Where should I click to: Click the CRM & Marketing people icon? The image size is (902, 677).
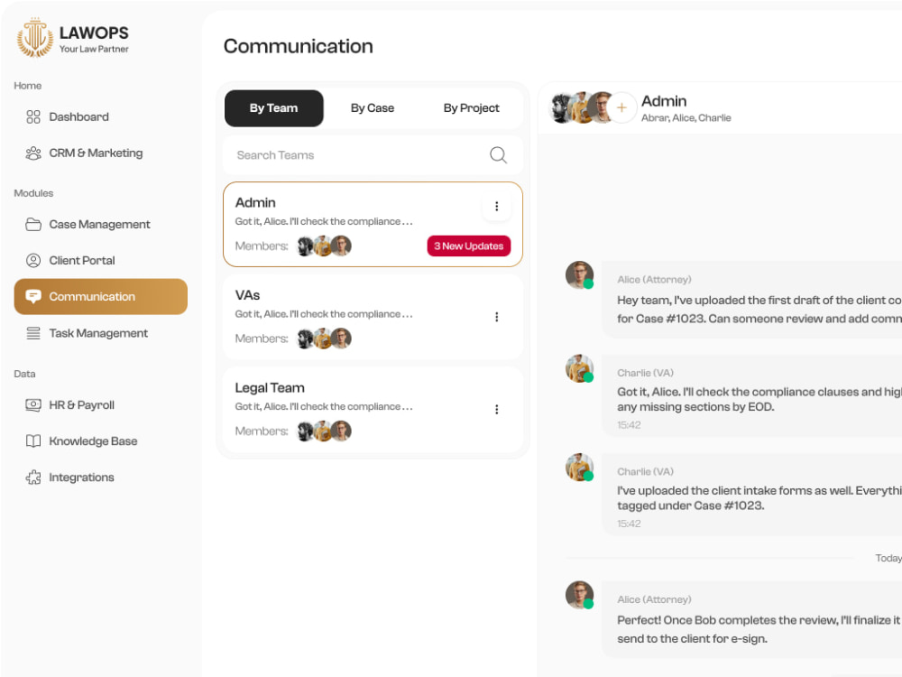pos(33,153)
